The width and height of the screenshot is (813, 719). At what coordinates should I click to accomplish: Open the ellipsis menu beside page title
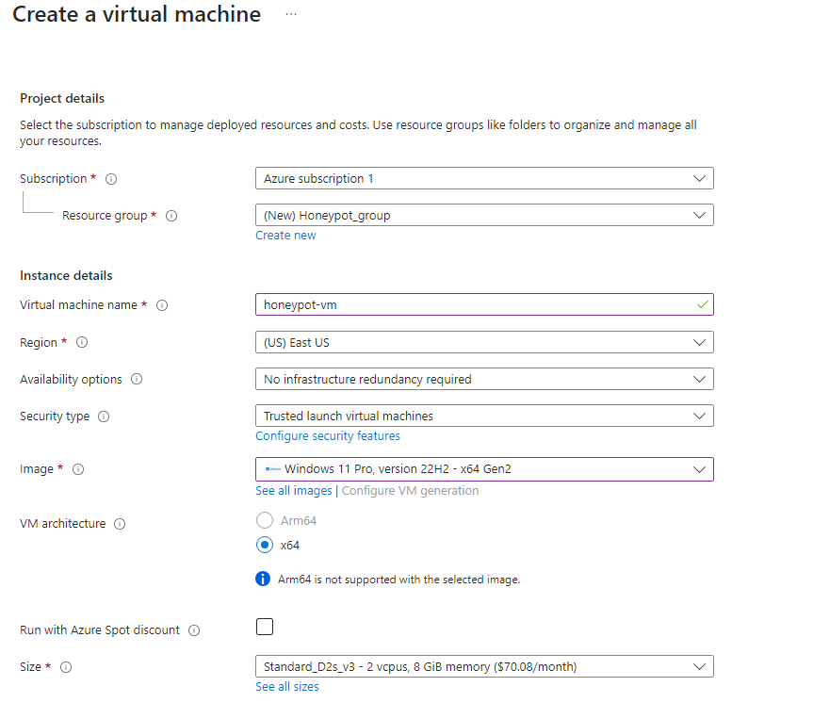tap(291, 14)
